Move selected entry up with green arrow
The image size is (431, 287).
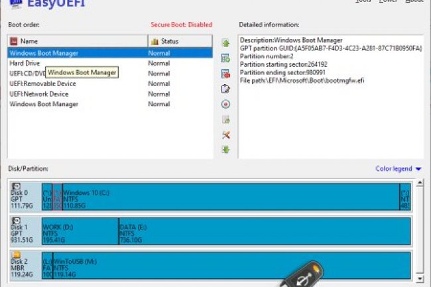pos(225,43)
